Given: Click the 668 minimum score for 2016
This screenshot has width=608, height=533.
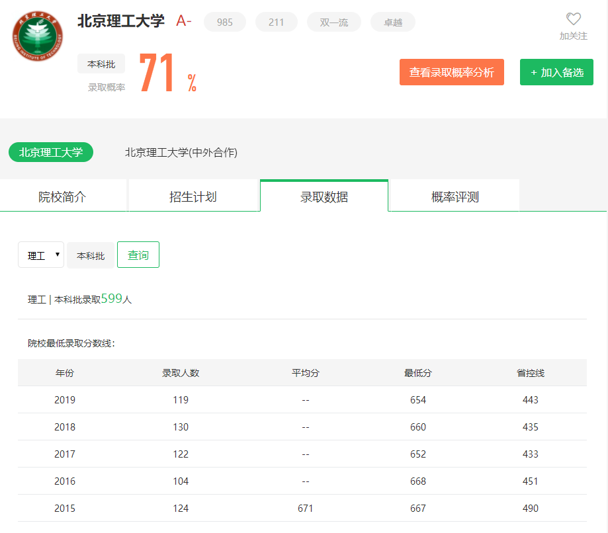Looking at the screenshot, I should [x=418, y=481].
